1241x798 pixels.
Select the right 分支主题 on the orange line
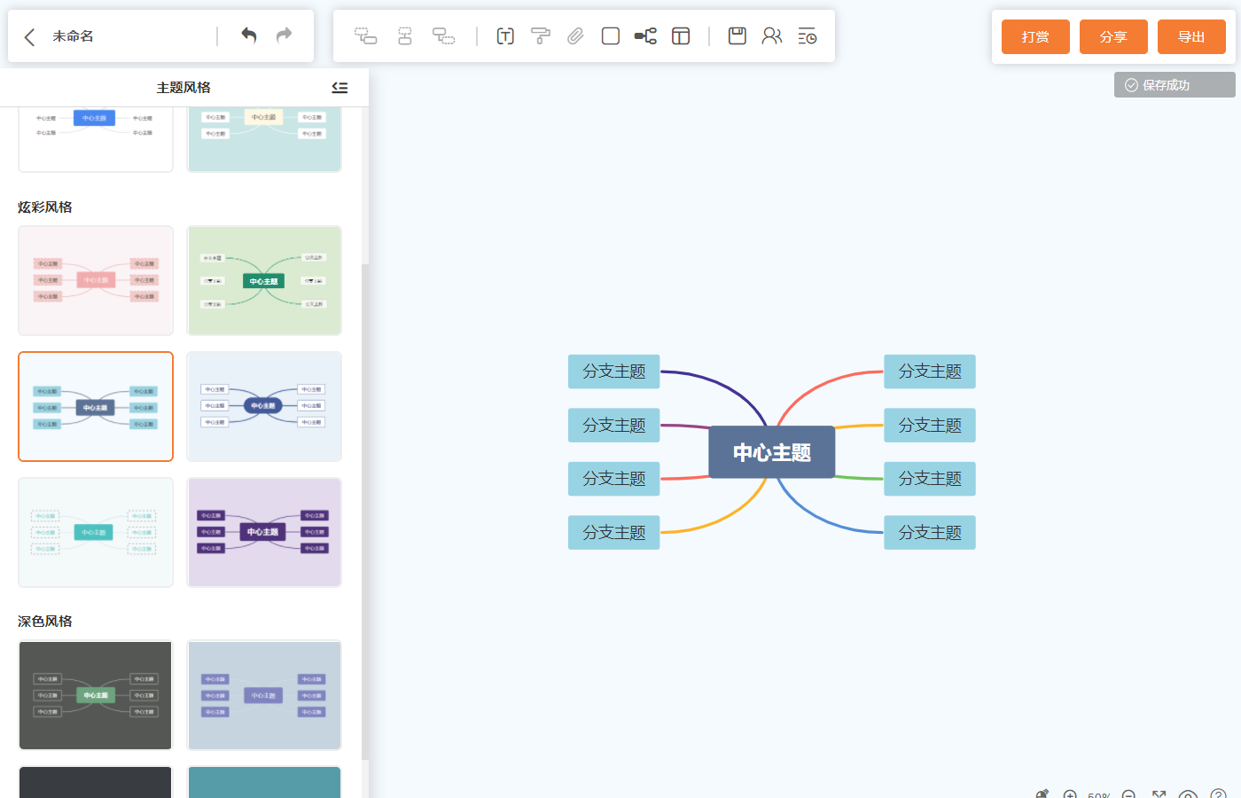coord(930,426)
